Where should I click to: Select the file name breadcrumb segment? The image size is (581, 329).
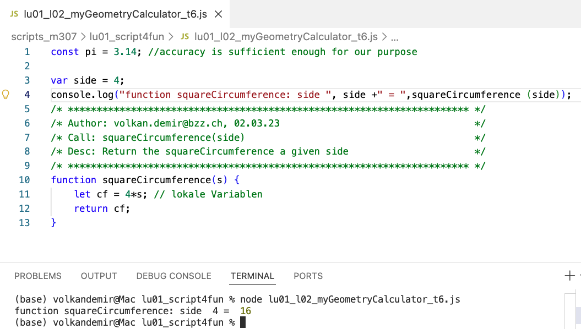(286, 37)
